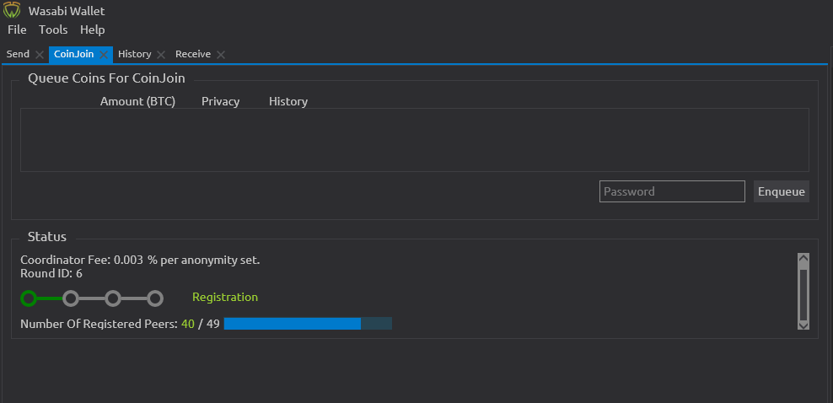Image resolution: width=833 pixels, height=403 pixels.
Task: Click the Status panel scroll up arrow
Action: click(x=803, y=260)
